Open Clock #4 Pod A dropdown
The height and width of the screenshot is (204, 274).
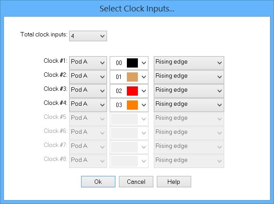pyautogui.click(x=88, y=105)
